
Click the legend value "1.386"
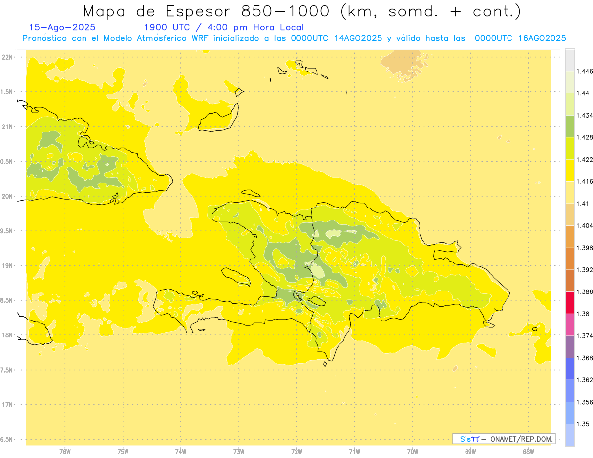tap(586, 291)
